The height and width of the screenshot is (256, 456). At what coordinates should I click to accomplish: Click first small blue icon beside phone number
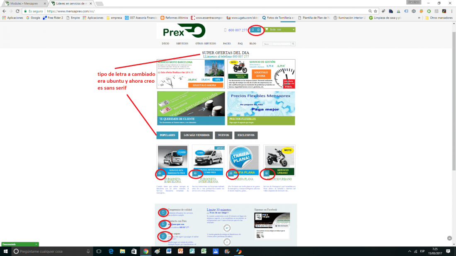[253, 30]
